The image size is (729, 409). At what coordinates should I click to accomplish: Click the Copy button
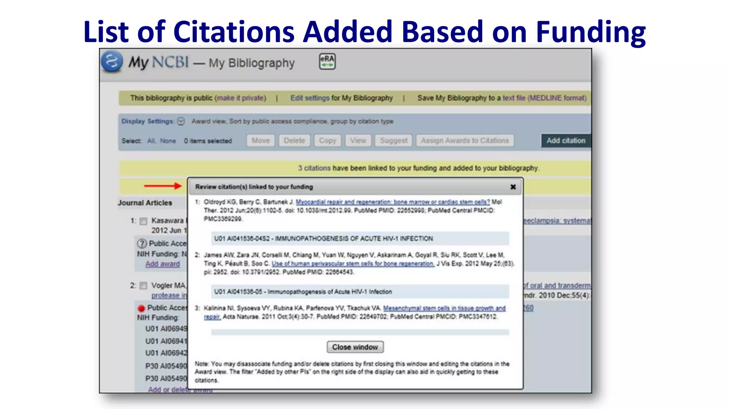point(327,140)
